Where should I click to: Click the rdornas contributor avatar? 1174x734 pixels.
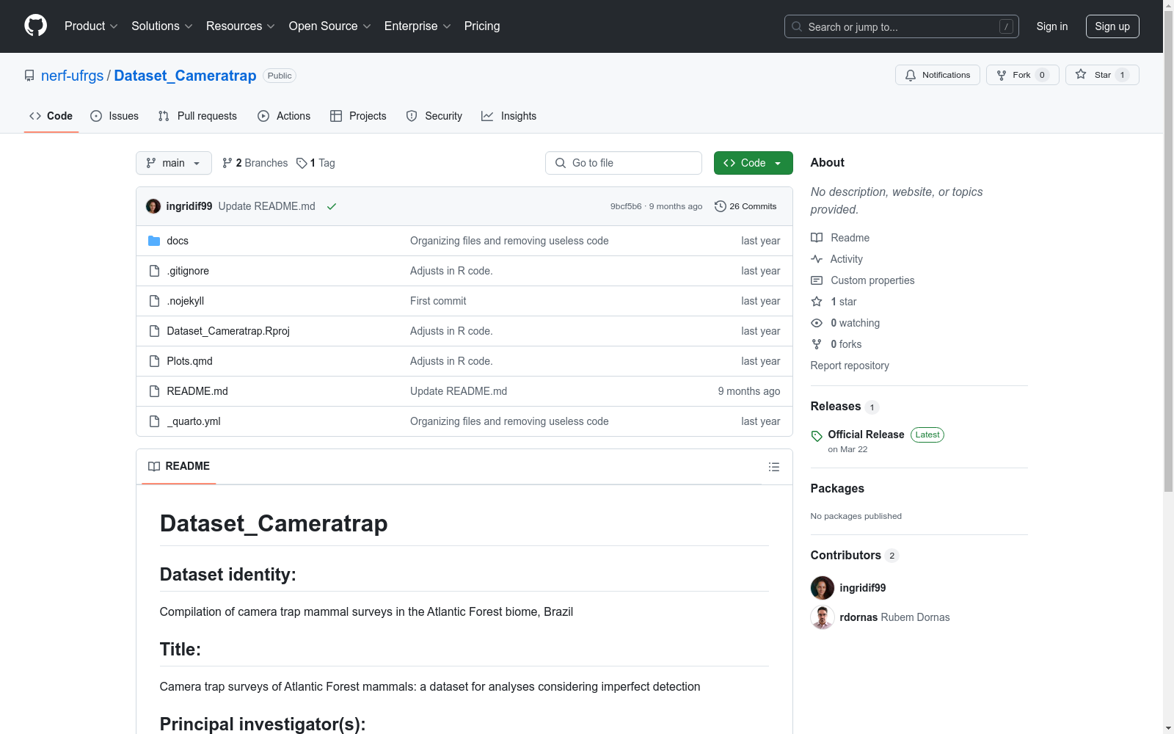(x=823, y=617)
